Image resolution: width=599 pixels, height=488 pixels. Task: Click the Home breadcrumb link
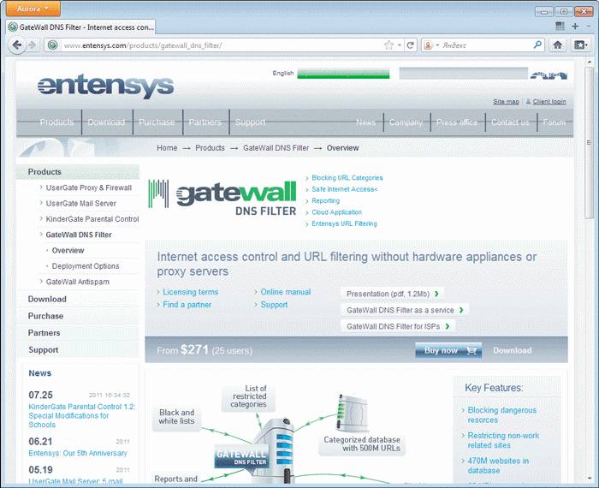click(167, 148)
